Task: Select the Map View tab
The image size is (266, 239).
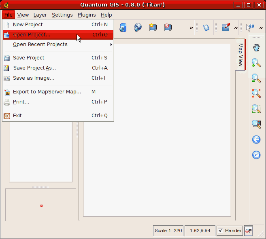Action: pyautogui.click(x=240, y=55)
